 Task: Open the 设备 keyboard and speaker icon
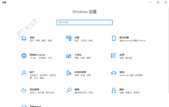[69, 38]
